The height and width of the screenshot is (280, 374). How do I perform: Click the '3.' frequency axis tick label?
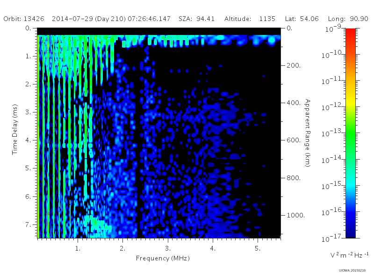click(x=168, y=248)
